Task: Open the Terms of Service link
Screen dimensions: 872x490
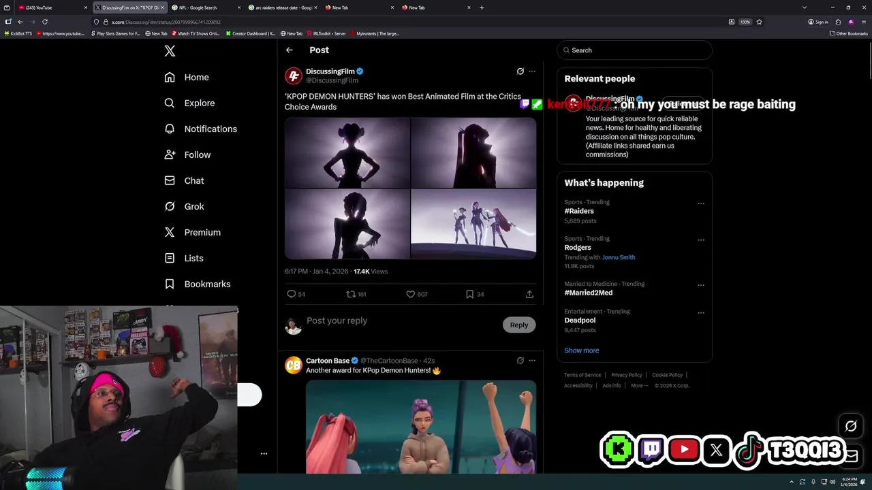Action: point(582,375)
